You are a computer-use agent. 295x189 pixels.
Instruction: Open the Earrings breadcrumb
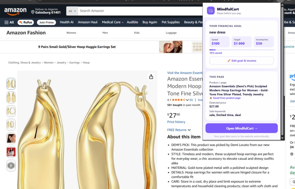[75, 63]
